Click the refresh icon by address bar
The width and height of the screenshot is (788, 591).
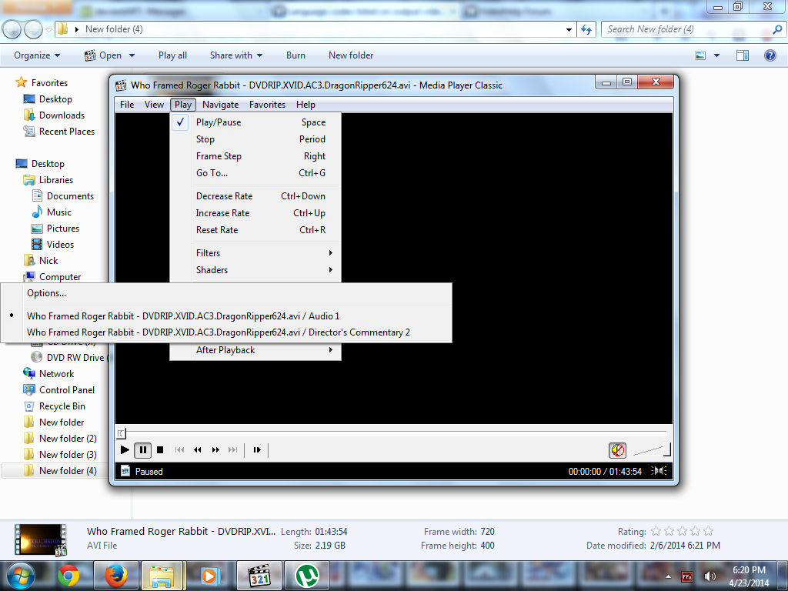click(586, 29)
